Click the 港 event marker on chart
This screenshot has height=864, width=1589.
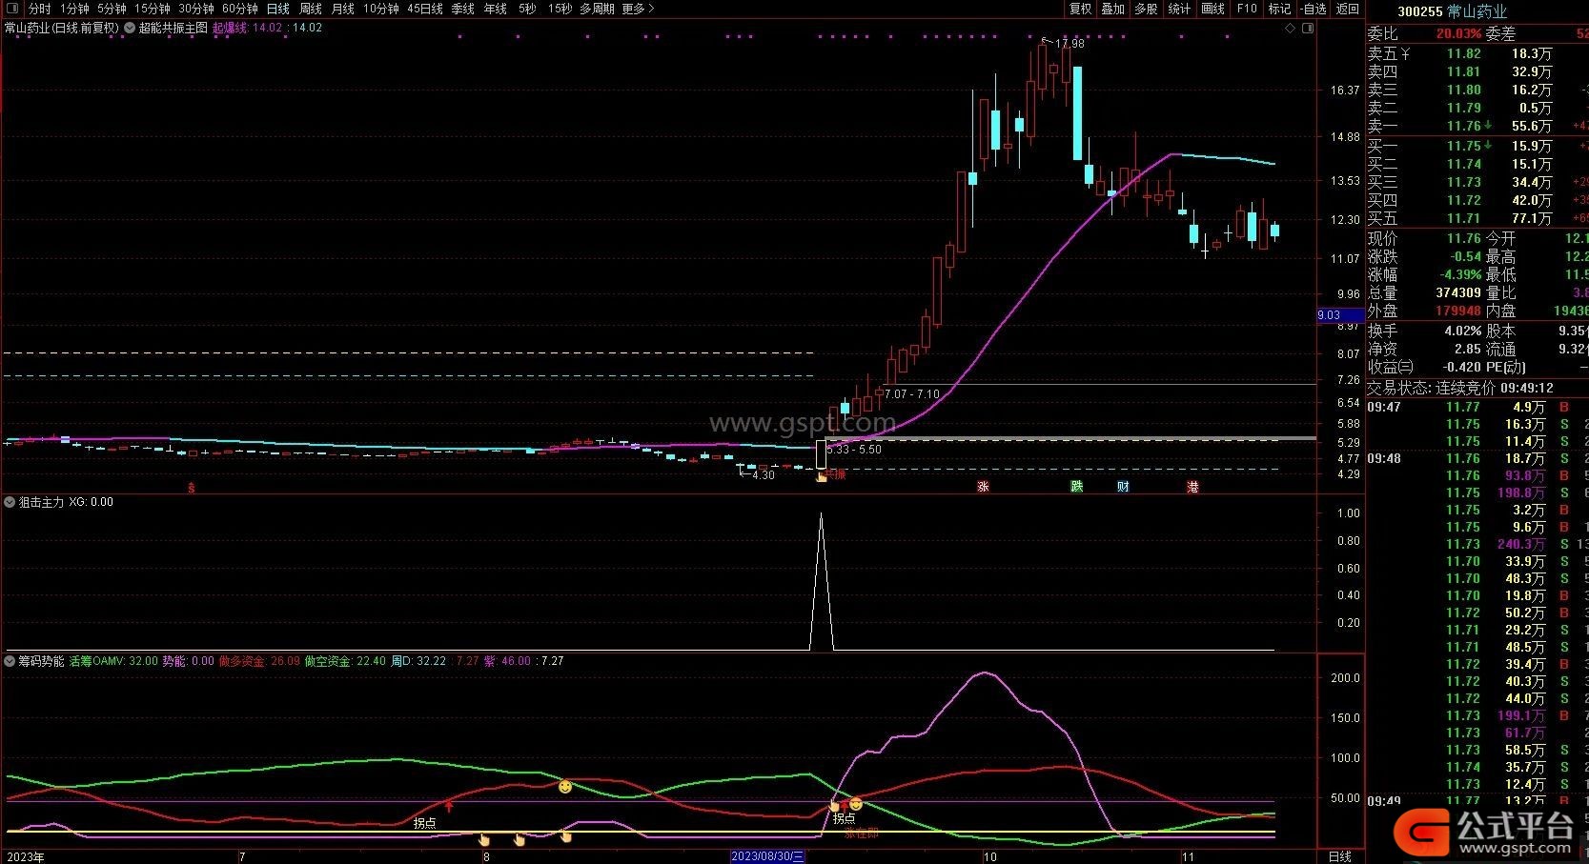pos(1192,487)
